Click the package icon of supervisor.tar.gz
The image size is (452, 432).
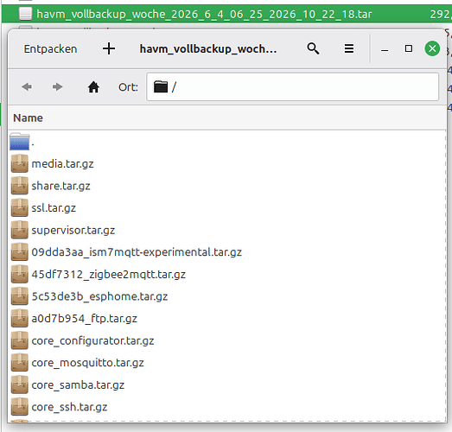point(20,230)
